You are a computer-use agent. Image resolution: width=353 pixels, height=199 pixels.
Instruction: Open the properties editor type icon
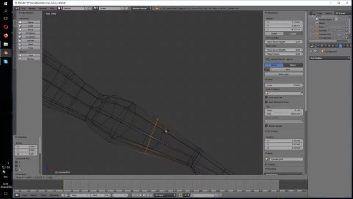click(x=312, y=46)
